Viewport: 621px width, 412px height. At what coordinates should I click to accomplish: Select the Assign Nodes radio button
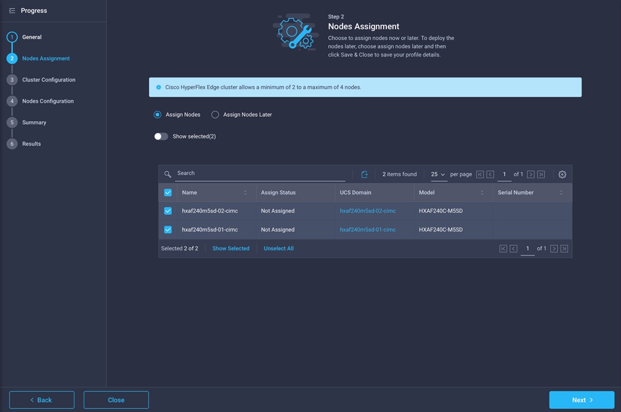point(157,114)
